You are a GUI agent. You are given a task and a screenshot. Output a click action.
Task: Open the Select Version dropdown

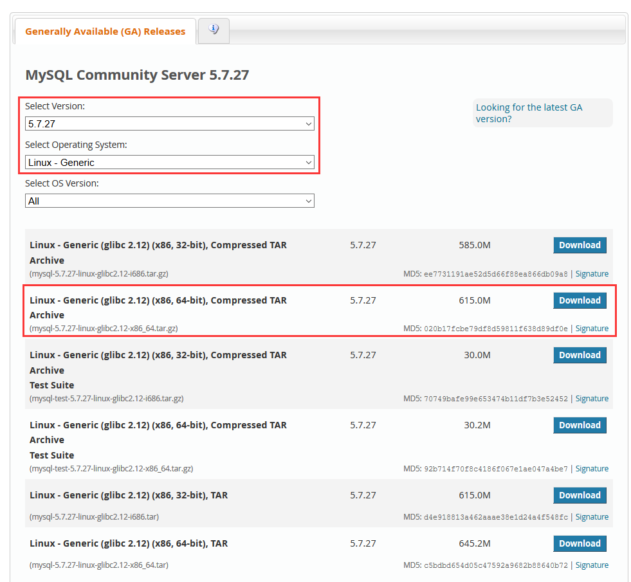coord(170,123)
